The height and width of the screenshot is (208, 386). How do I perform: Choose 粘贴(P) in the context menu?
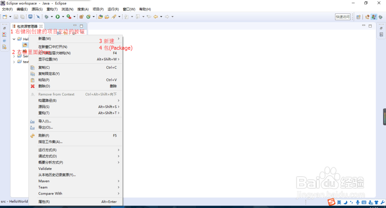pos(76,80)
